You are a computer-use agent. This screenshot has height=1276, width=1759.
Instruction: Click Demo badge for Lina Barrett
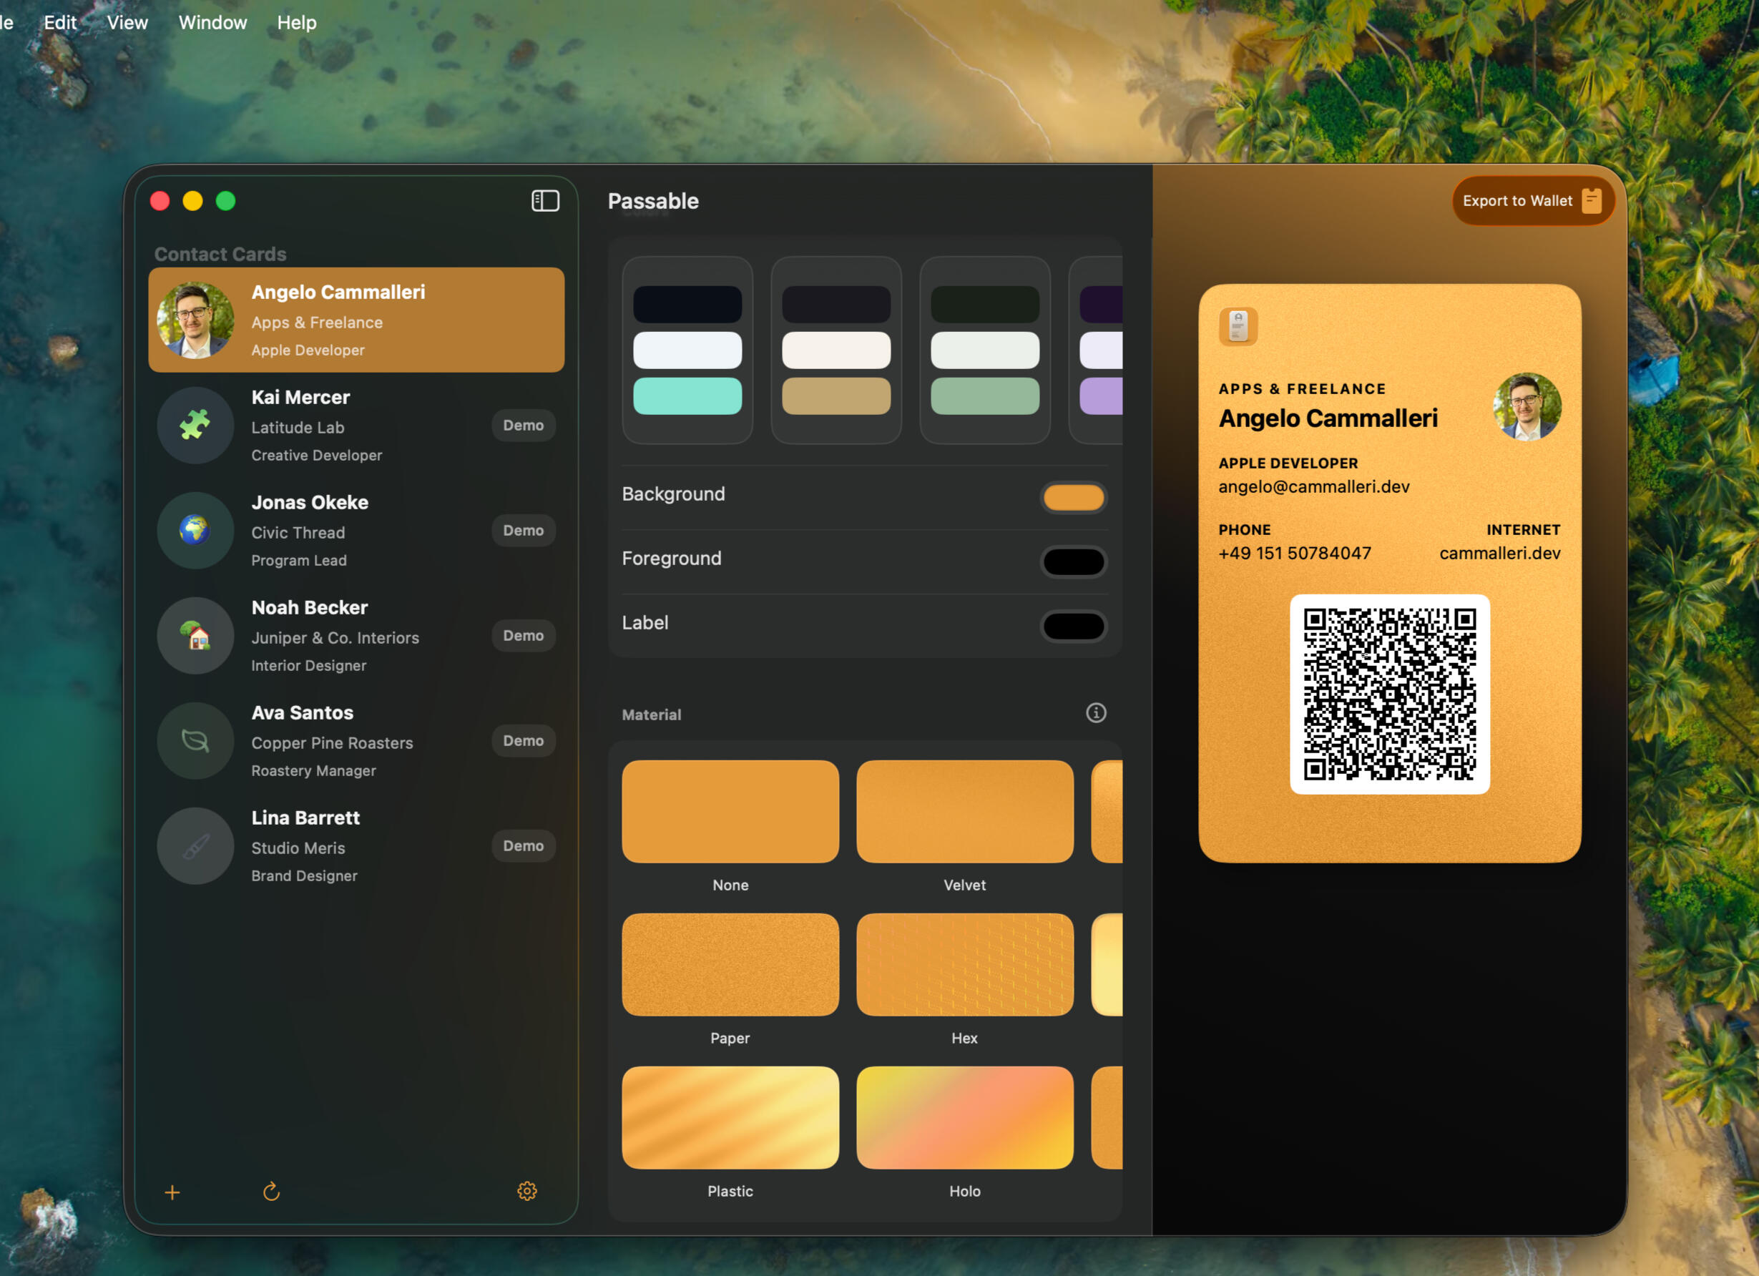[524, 845]
